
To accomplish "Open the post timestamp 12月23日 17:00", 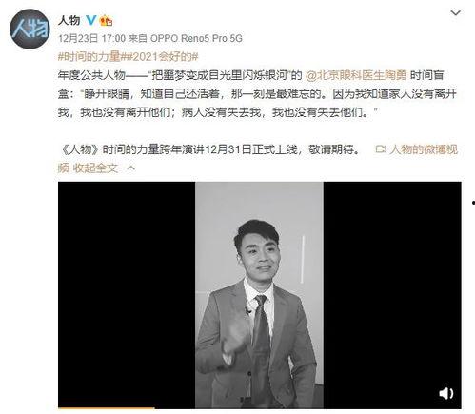I will point(92,38).
